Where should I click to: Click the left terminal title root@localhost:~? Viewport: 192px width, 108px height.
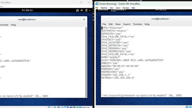click(27, 19)
